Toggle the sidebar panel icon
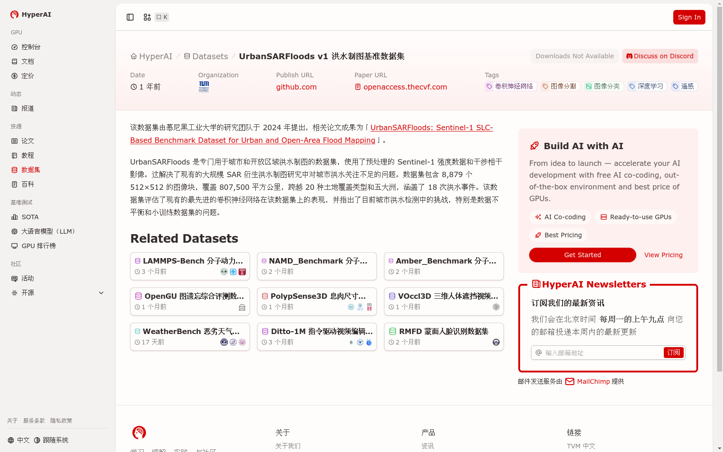The width and height of the screenshot is (723, 452). pyautogui.click(x=130, y=17)
